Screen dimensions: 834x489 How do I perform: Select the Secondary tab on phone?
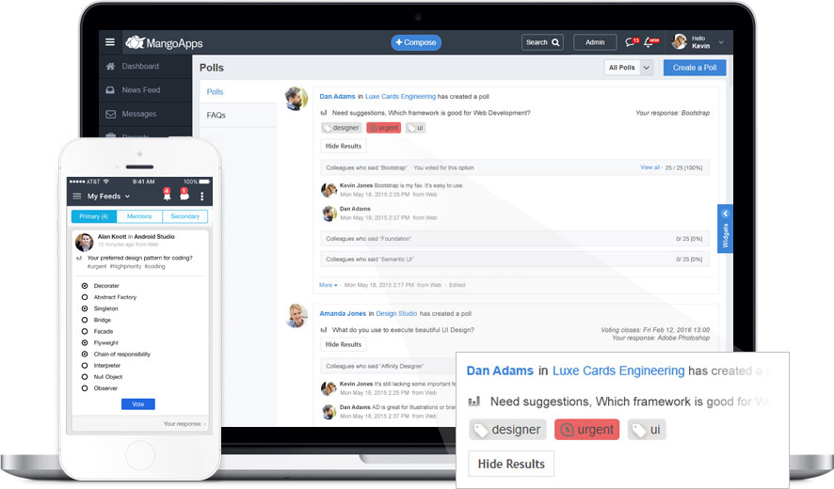(185, 216)
